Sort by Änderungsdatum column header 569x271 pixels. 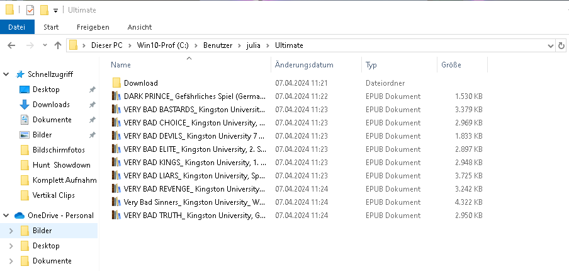pyautogui.click(x=317, y=65)
